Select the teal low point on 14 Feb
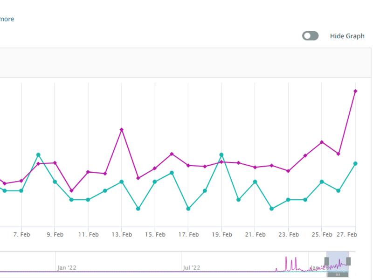373x280 pixels. [x=138, y=209]
